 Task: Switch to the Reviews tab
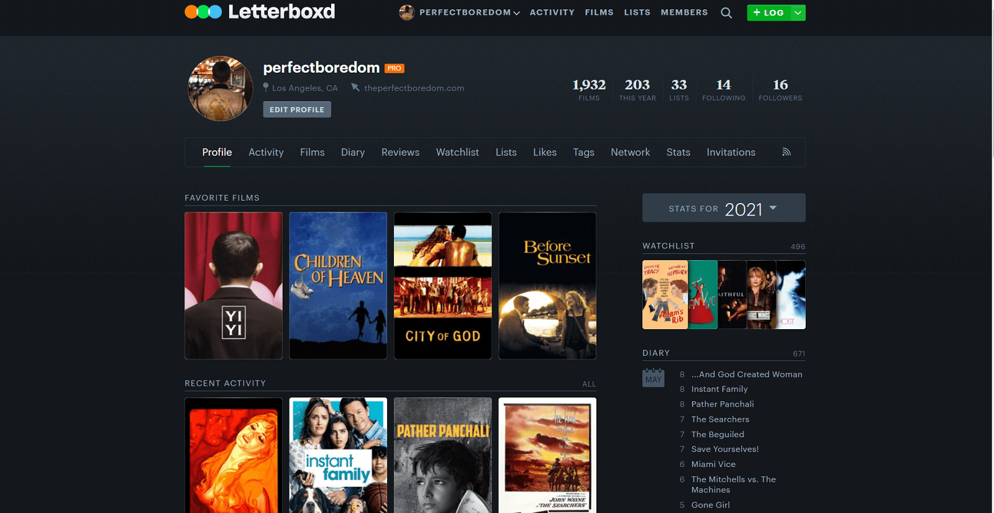tap(401, 152)
